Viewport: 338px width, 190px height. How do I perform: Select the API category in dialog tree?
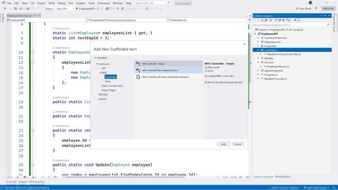104,68
